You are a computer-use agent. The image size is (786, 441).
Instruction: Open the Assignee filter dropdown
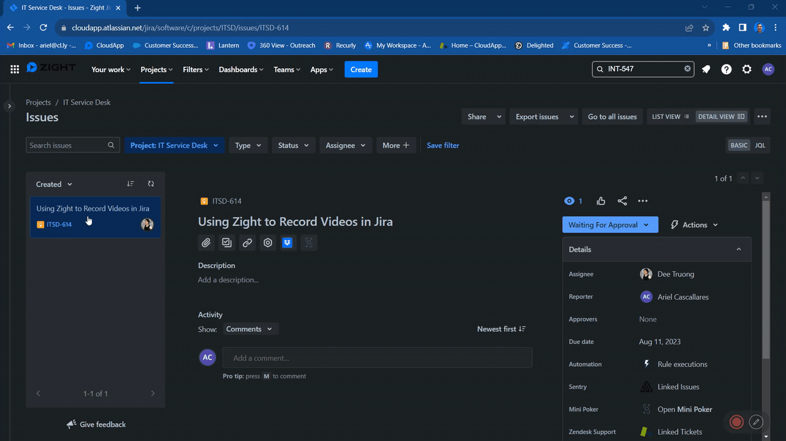[346, 145]
